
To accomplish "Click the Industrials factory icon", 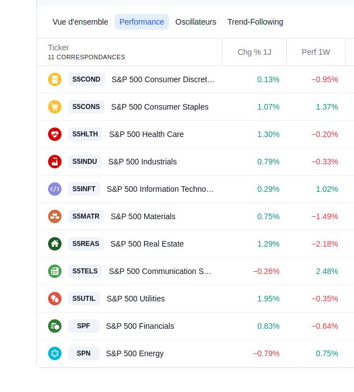I will coord(54,162).
